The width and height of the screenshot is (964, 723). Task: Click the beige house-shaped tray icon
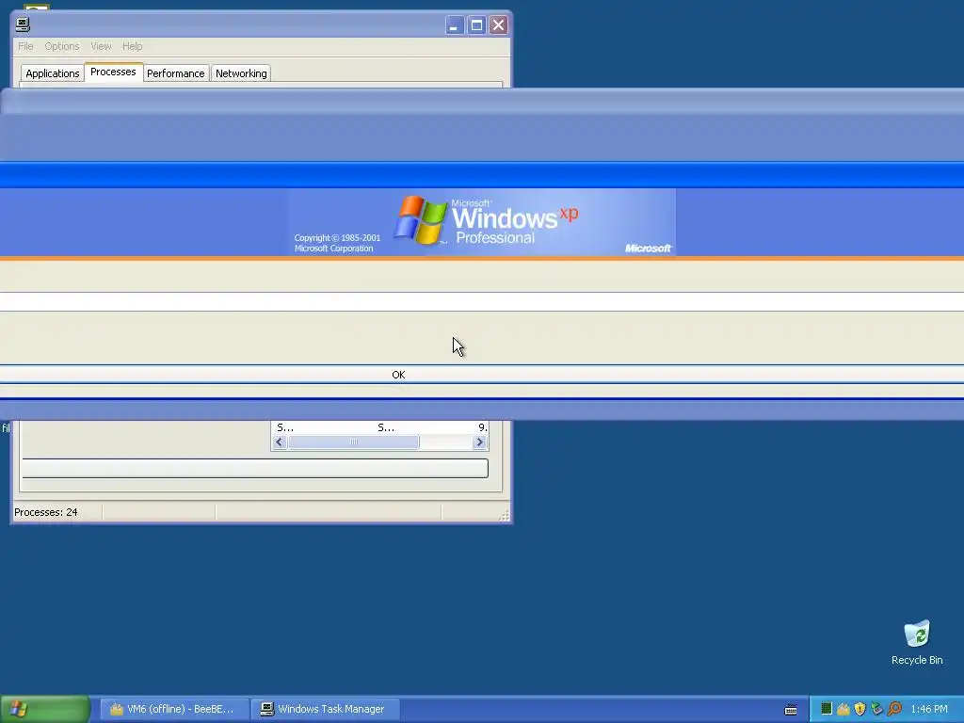pos(843,709)
